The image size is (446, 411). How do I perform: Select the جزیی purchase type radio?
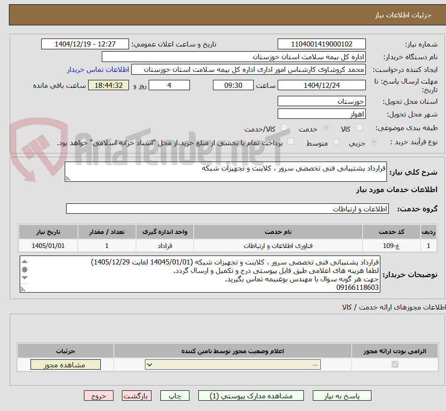(x=374, y=141)
